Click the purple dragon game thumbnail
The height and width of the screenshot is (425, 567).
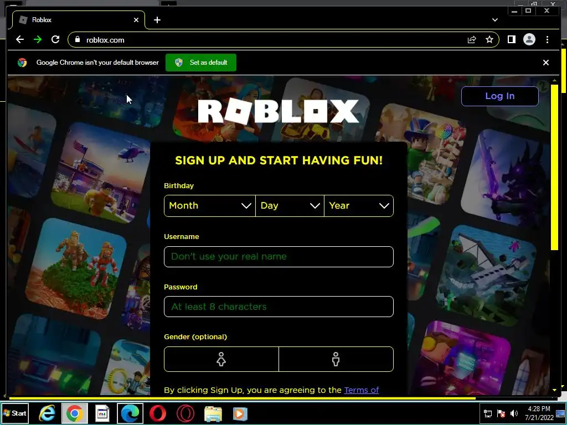pyautogui.click(x=506, y=178)
